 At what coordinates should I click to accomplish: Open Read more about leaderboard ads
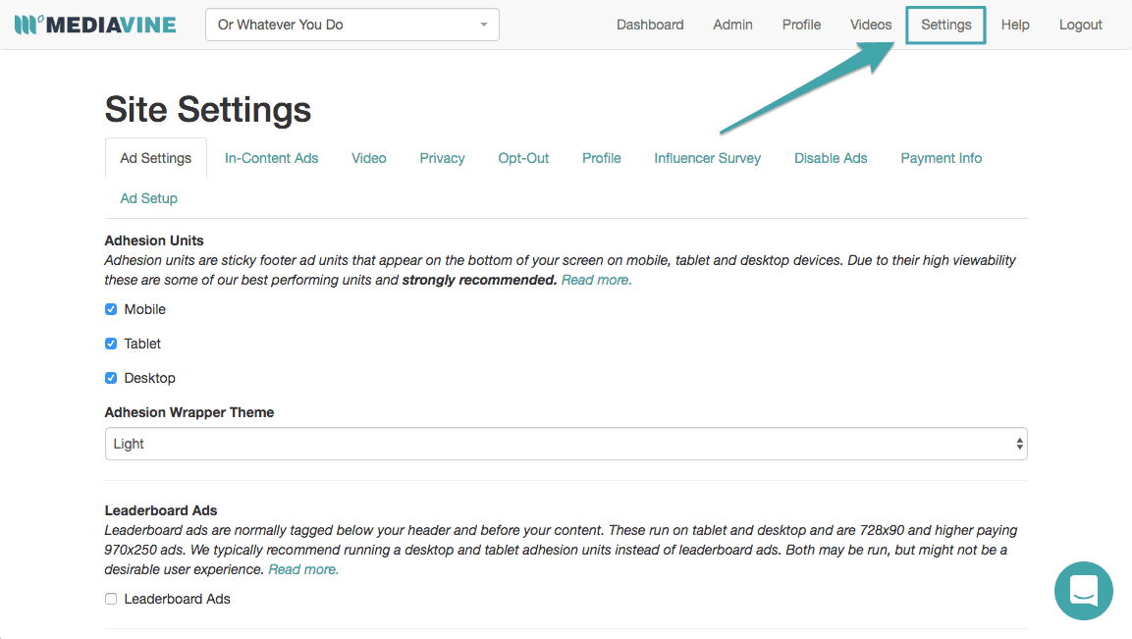click(x=303, y=568)
